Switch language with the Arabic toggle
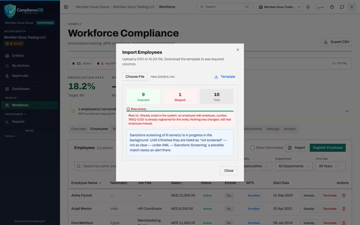 click(321, 7)
